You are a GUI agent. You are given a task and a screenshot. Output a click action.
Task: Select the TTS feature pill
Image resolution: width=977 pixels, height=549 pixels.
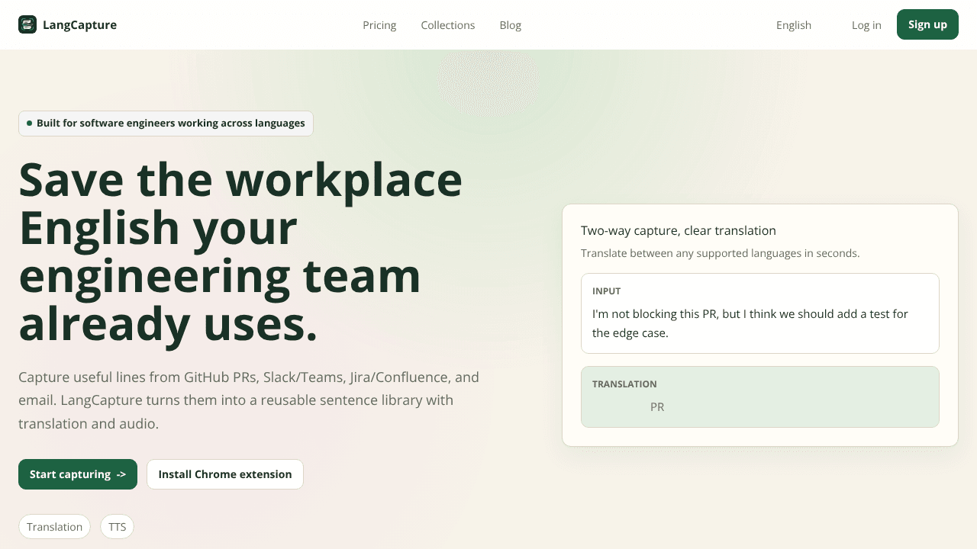117,527
